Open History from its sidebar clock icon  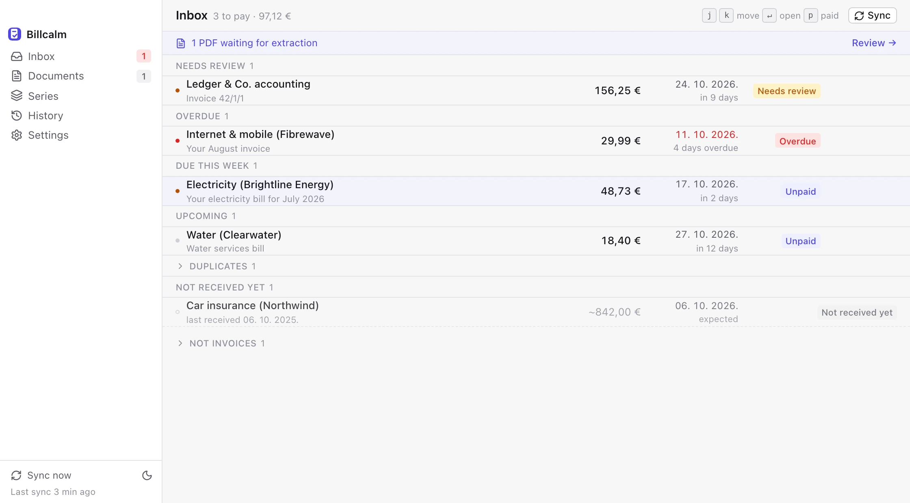tap(17, 116)
